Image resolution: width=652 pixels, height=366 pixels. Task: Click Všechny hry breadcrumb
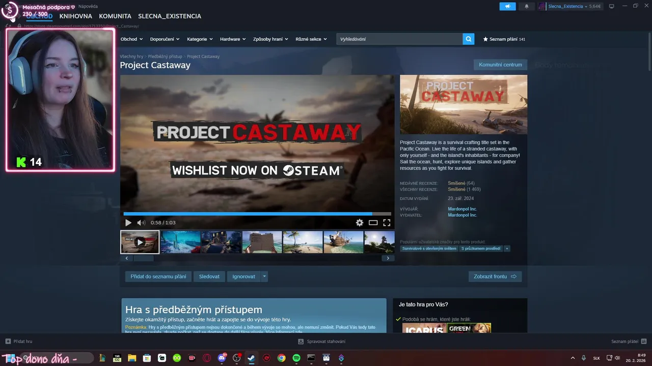[131, 56]
